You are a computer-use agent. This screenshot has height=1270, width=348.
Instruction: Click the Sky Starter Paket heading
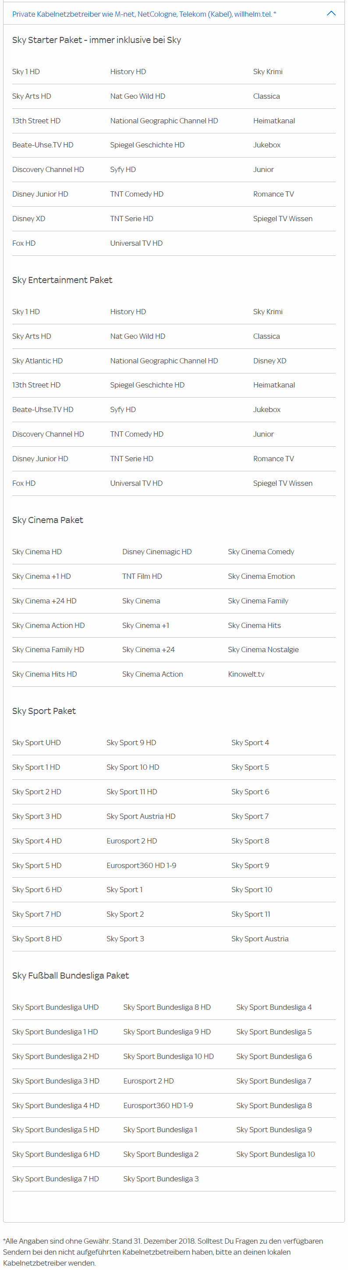pyautogui.click(x=96, y=40)
